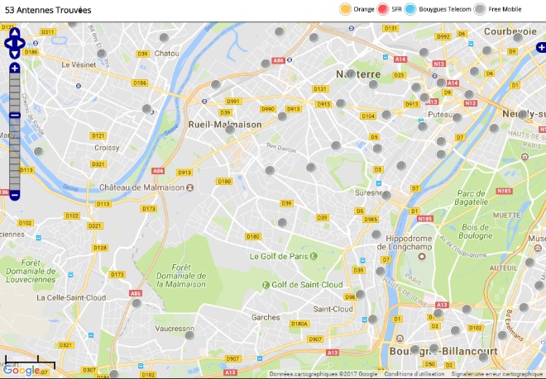Viewport: 546px width, 379px height.
Task: Click the D180A road sign
Action: pos(299,324)
